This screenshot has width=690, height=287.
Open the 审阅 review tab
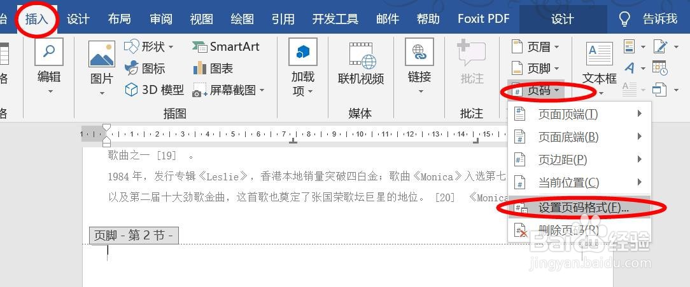click(x=160, y=19)
